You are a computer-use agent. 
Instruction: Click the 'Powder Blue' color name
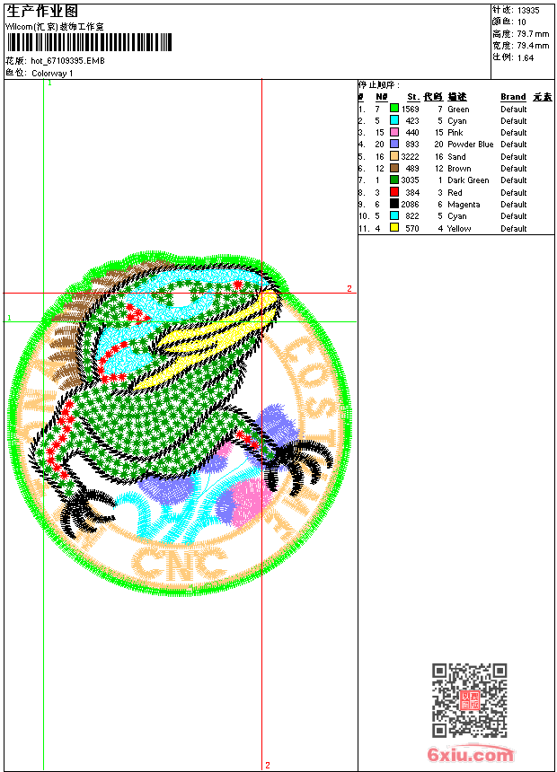(470, 145)
